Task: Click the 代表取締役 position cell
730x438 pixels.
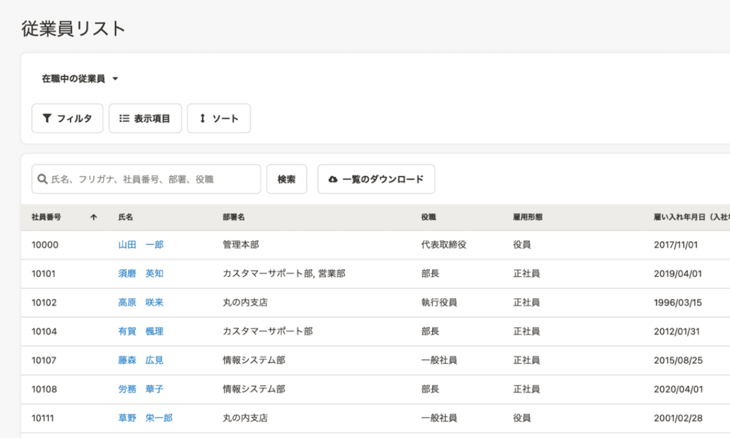Action: coord(444,244)
